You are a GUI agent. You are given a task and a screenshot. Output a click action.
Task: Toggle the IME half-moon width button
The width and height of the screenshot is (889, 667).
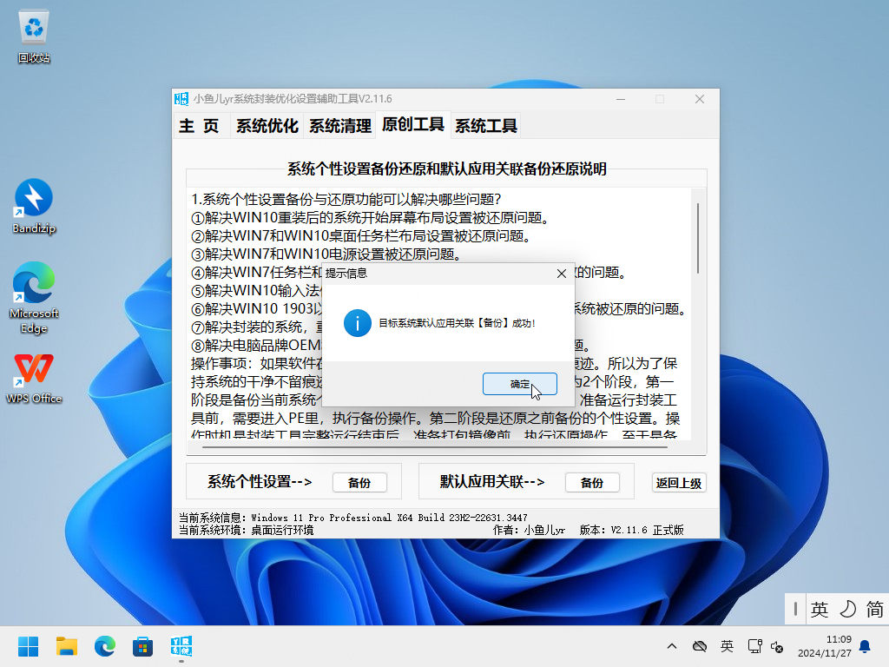847,609
